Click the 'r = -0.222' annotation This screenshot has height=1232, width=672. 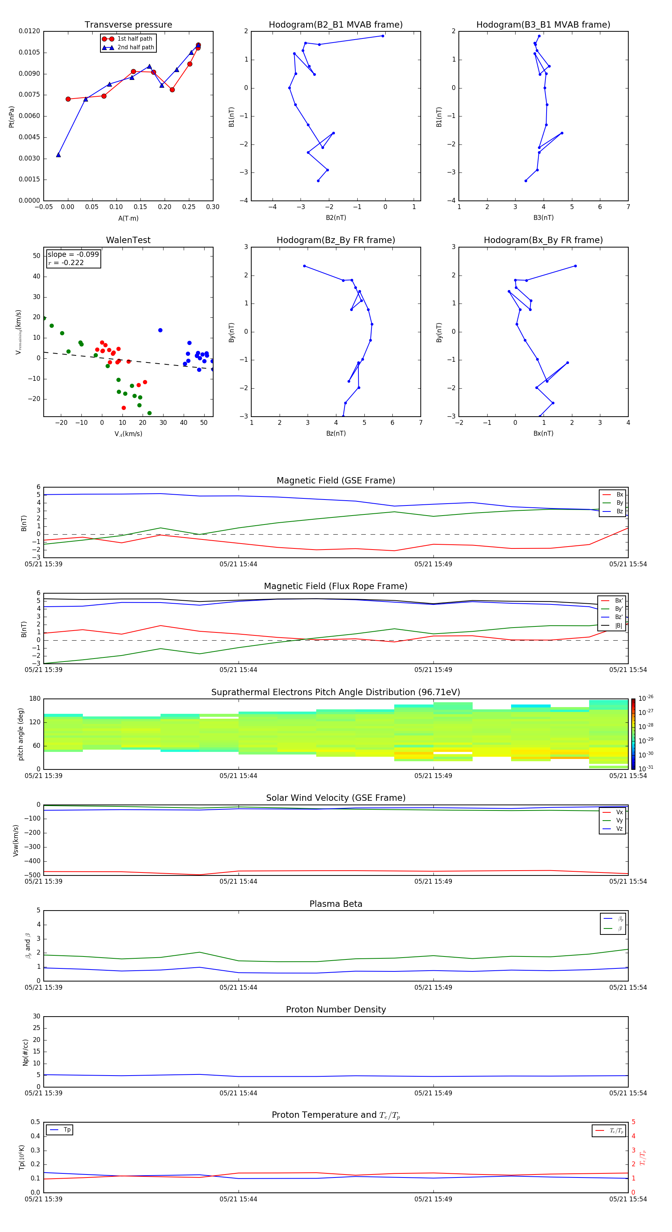[x=66, y=262]
